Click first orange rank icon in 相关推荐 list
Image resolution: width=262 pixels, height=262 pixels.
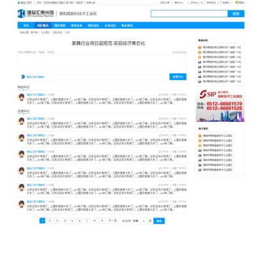200,136
